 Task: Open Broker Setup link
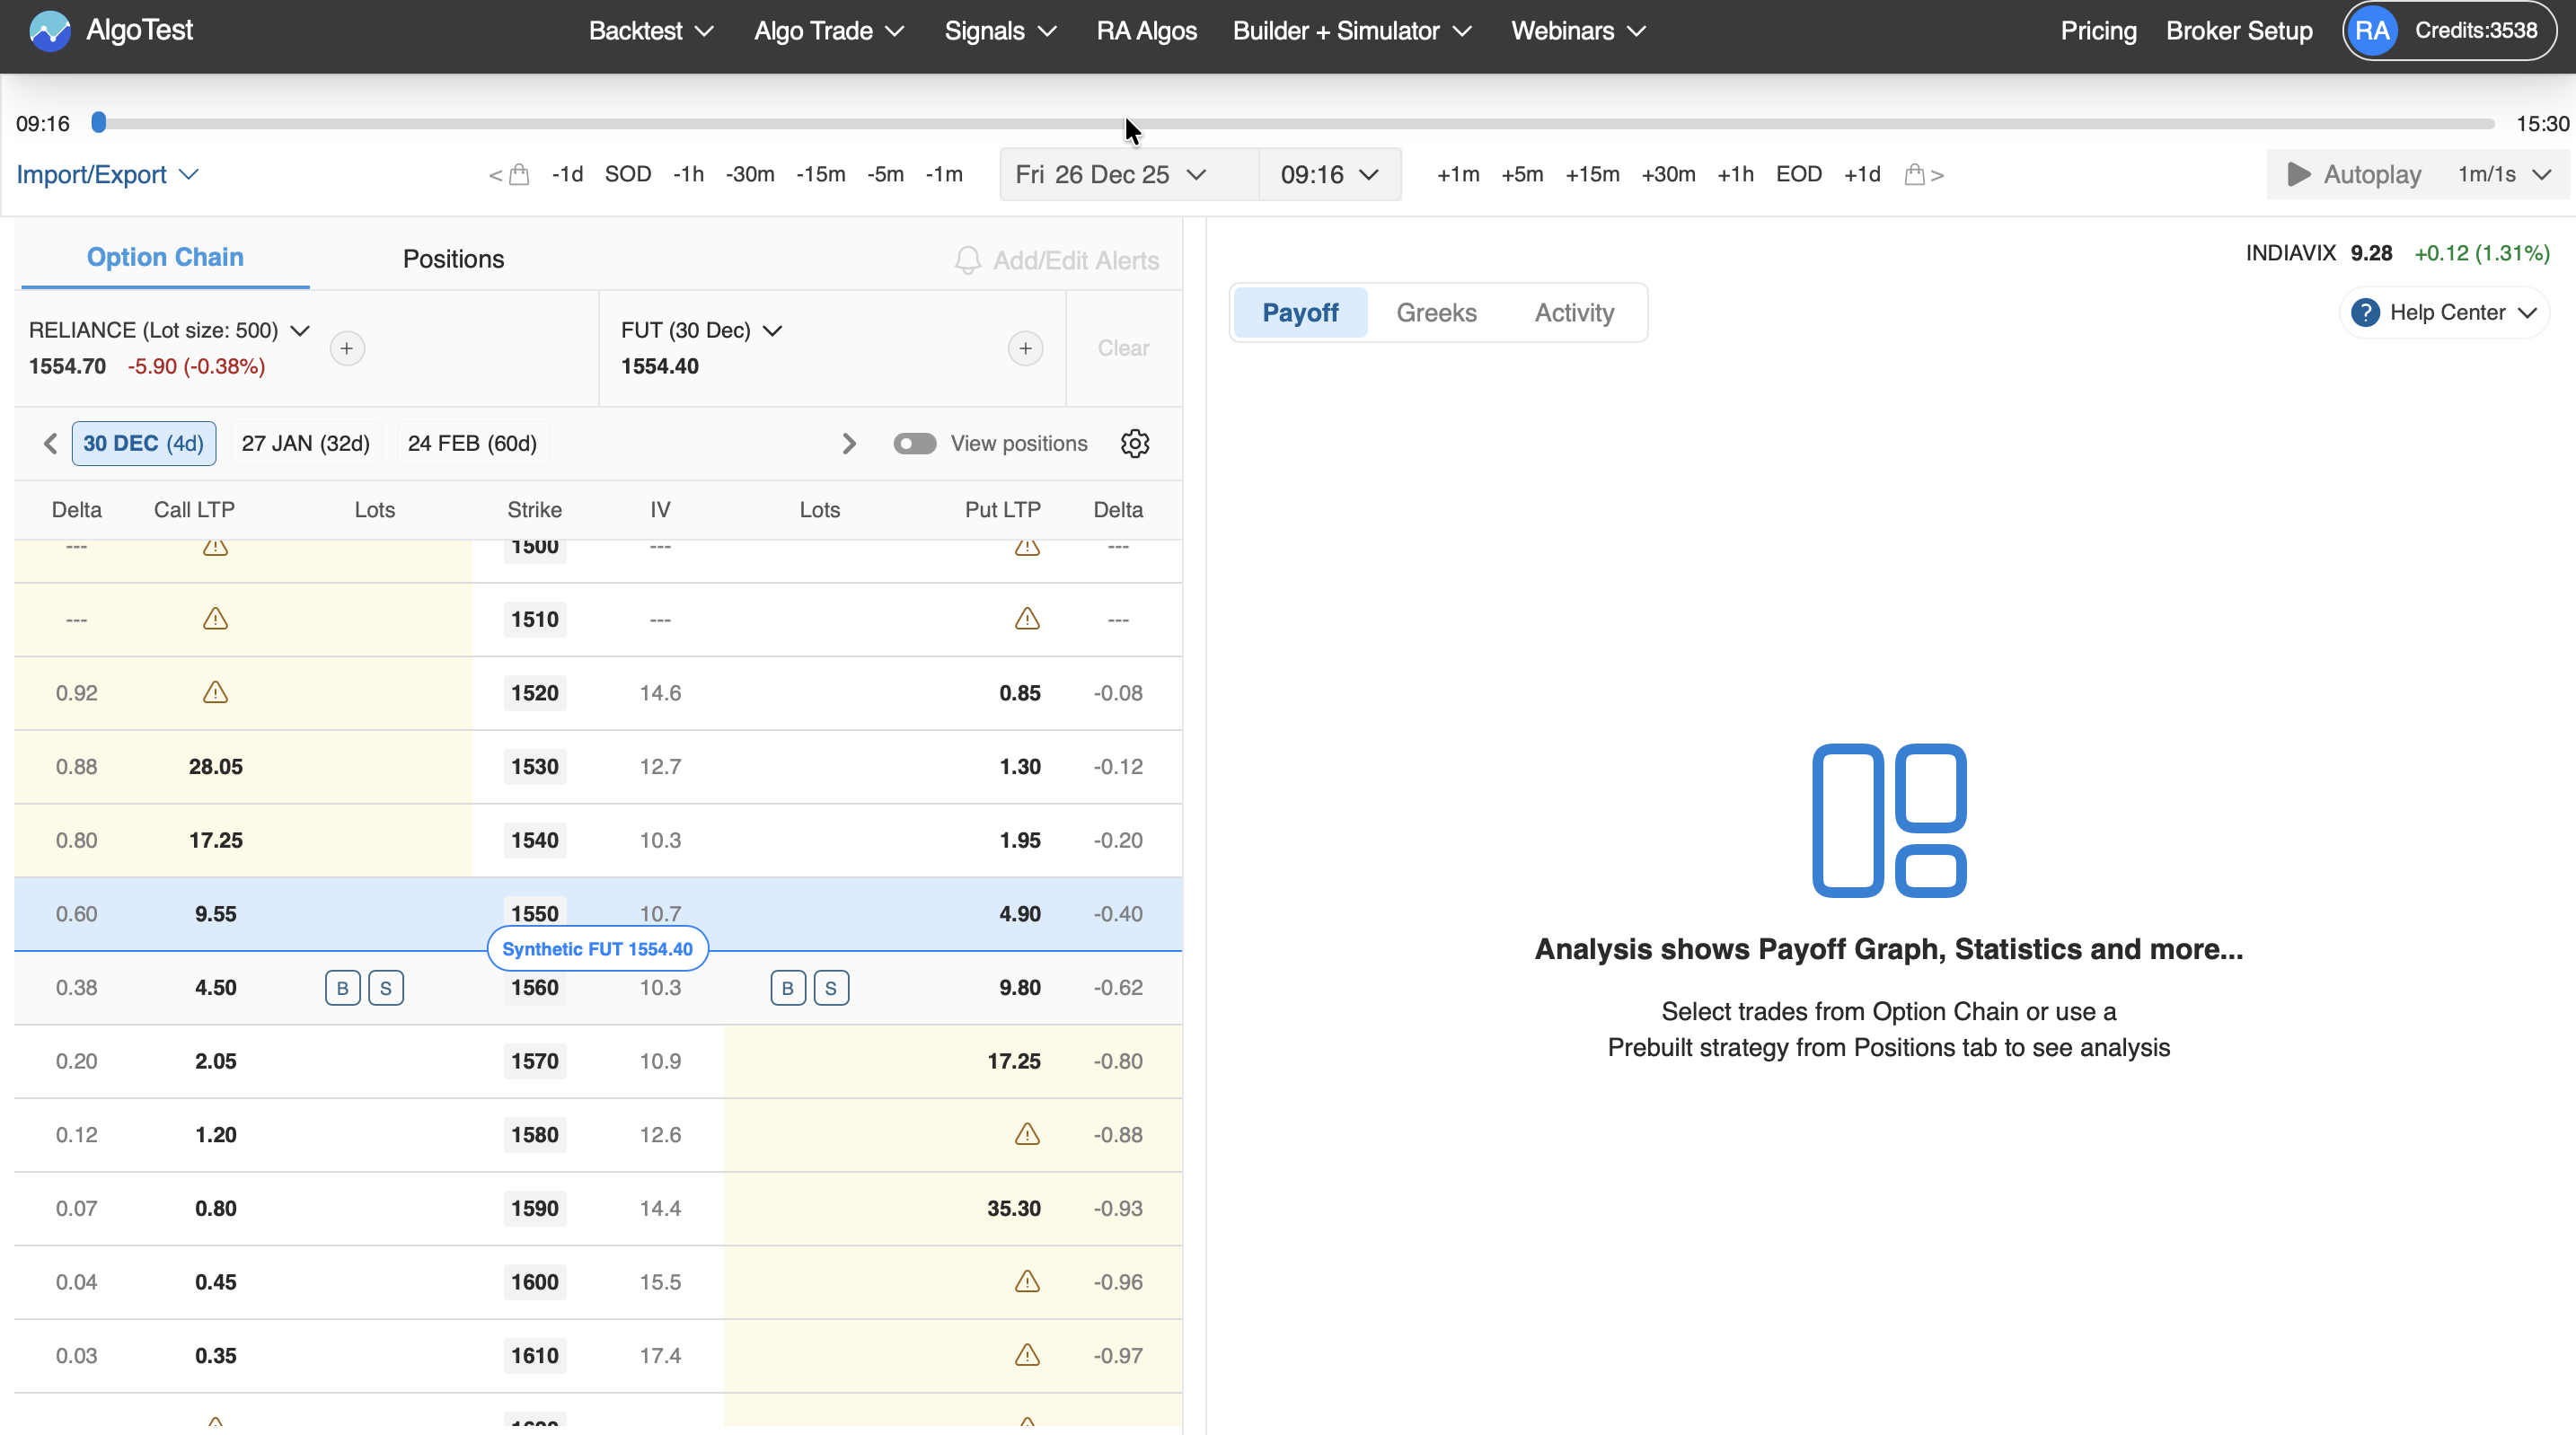pyautogui.click(x=2238, y=31)
